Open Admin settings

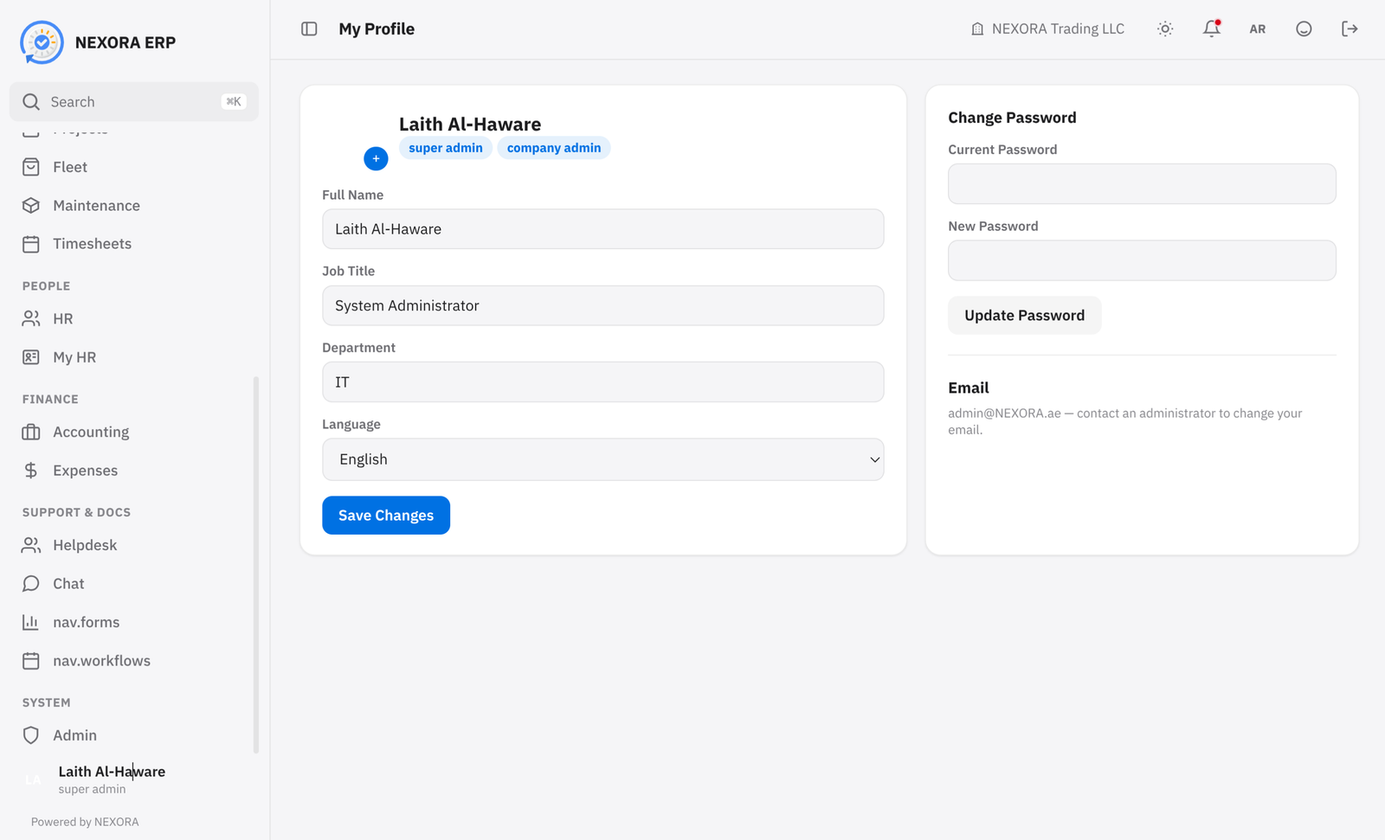click(x=134, y=734)
